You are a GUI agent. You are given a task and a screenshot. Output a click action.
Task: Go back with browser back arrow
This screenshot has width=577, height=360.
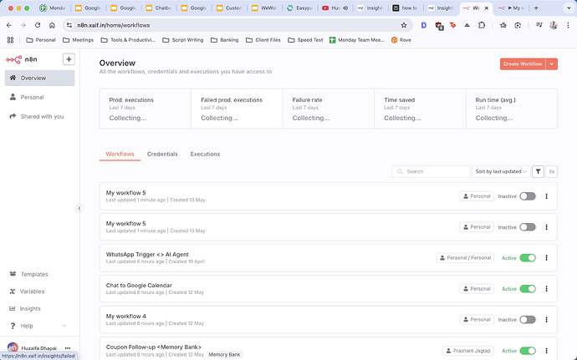9,25
